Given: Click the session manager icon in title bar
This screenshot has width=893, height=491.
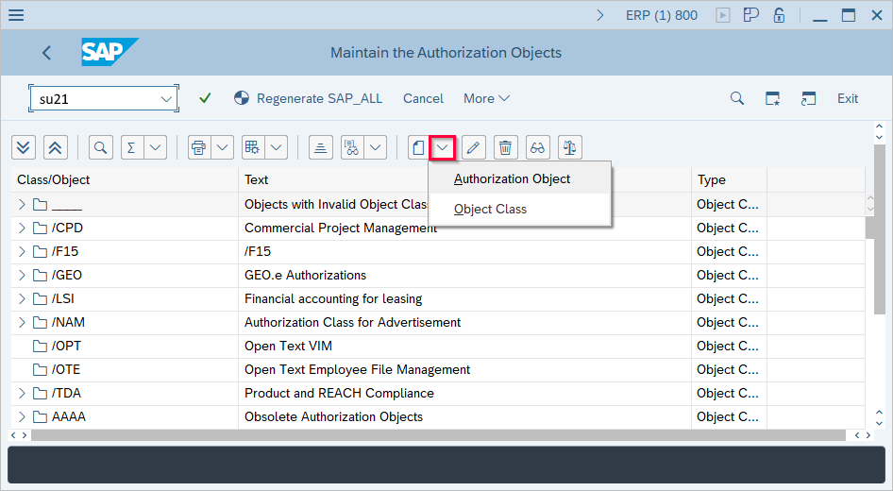Looking at the screenshot, I should point(751,15).
